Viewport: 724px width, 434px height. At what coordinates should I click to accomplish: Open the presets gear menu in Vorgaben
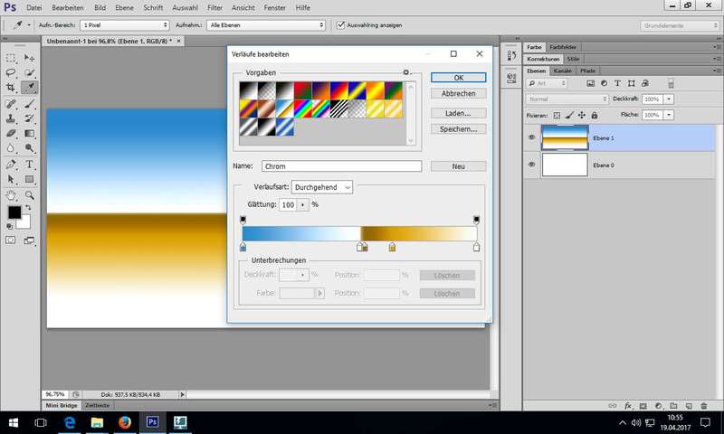pos(406,72)
